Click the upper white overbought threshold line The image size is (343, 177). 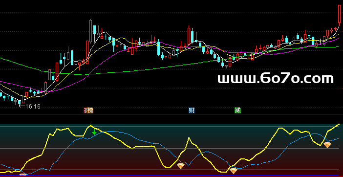tap(171, 127)
